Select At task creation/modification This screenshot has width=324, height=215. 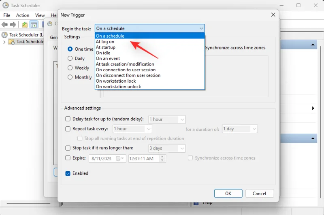pyautogui.click(x=150, y=64)
